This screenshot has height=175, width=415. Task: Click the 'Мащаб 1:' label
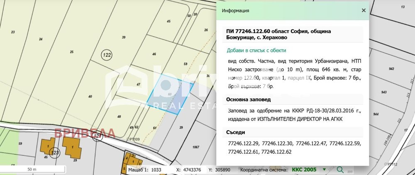tap(139, 170)
